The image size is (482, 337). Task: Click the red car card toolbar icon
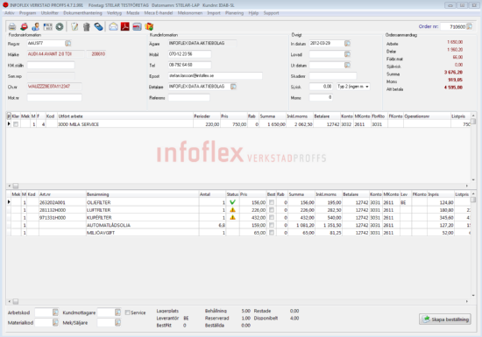coord(137,27)
